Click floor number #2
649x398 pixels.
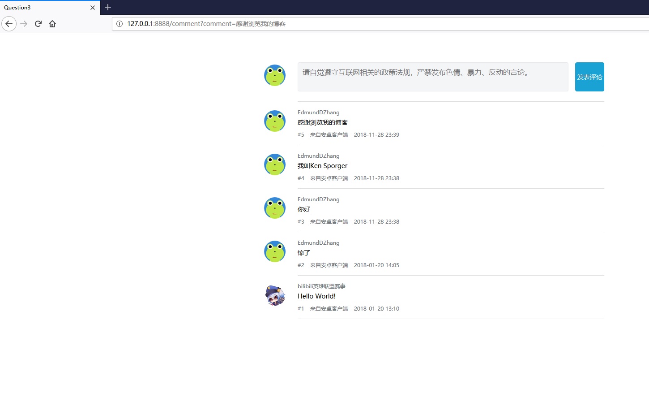301,265
